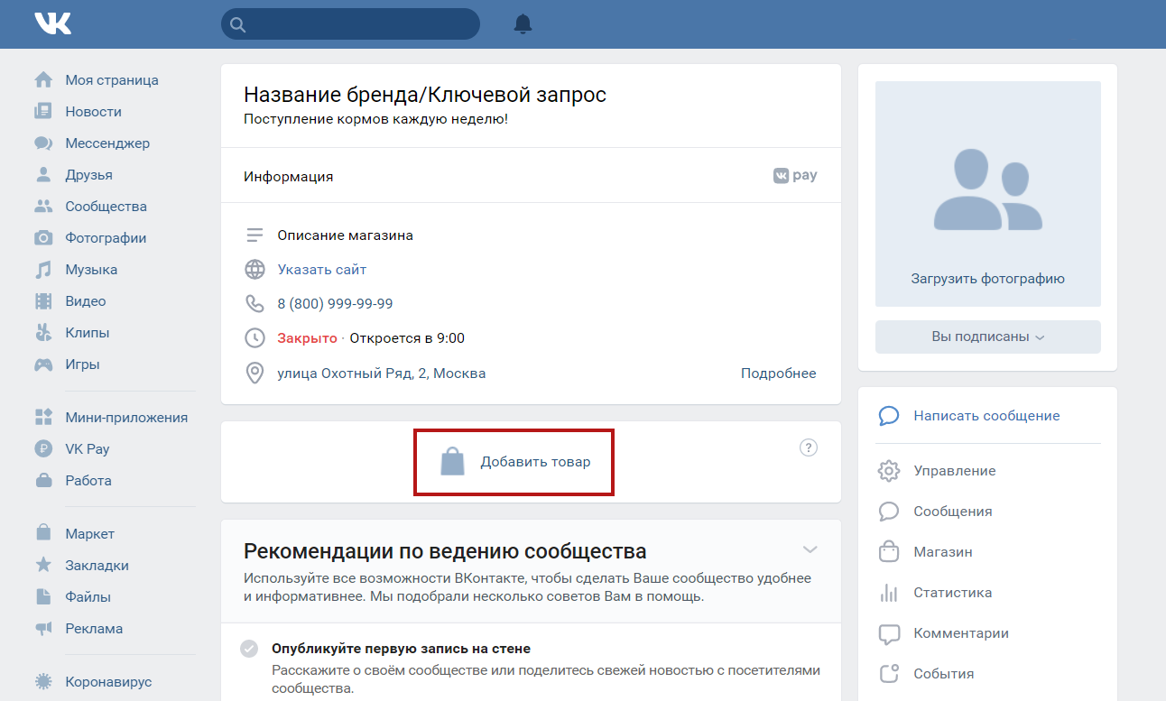Click the VK pay logo in Информация
The width and height of the screenshot is (1166, 701).
(795, 176)
